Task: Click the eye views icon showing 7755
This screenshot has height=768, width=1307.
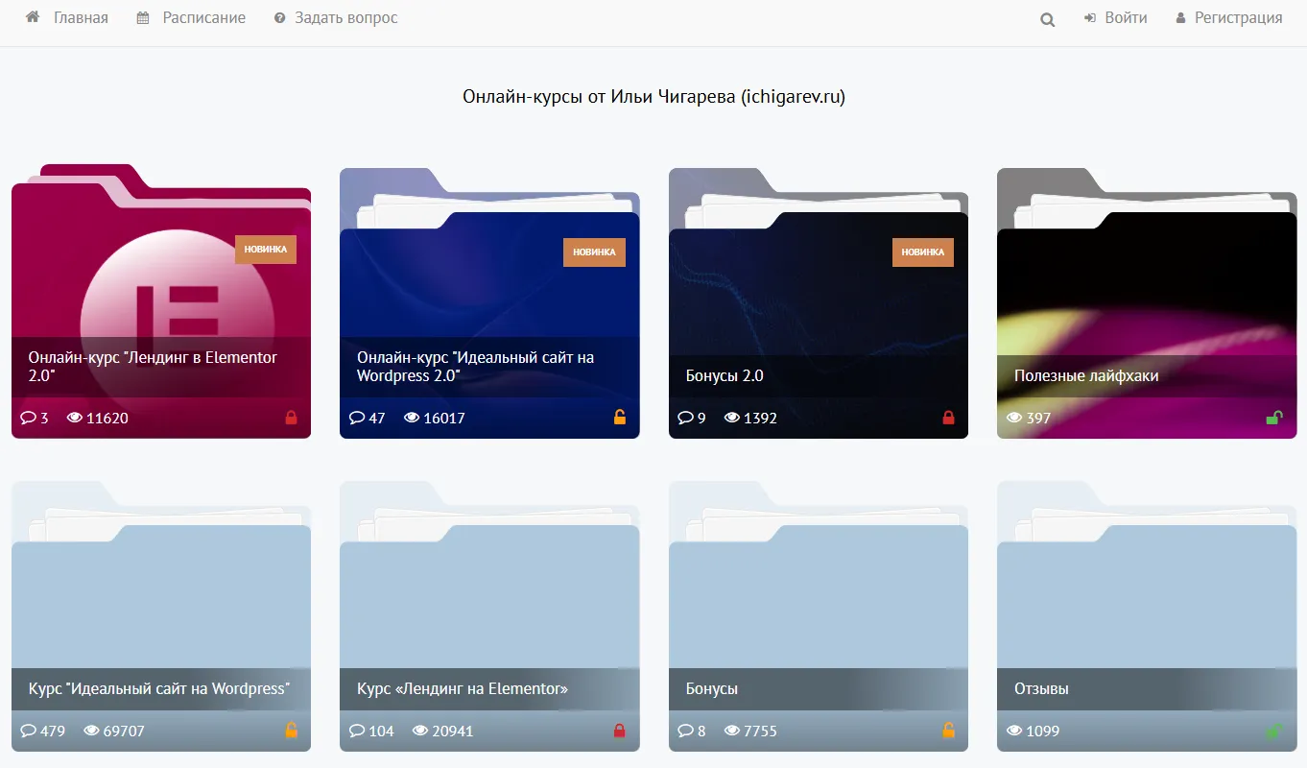Action: coord(732,731)
